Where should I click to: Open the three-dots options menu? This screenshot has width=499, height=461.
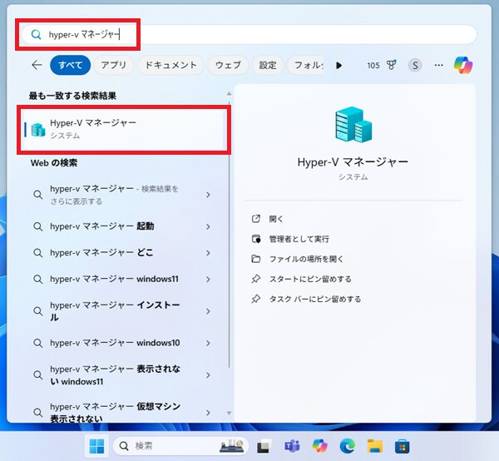[x=438, y=65]
